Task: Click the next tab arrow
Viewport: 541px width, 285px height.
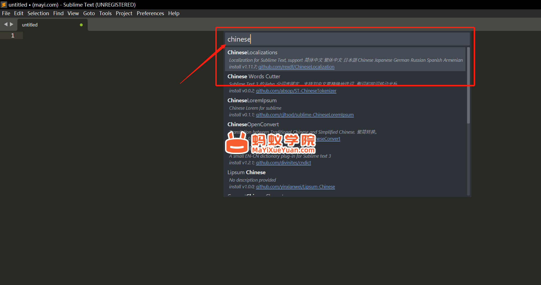Action: tap(12, 24)
